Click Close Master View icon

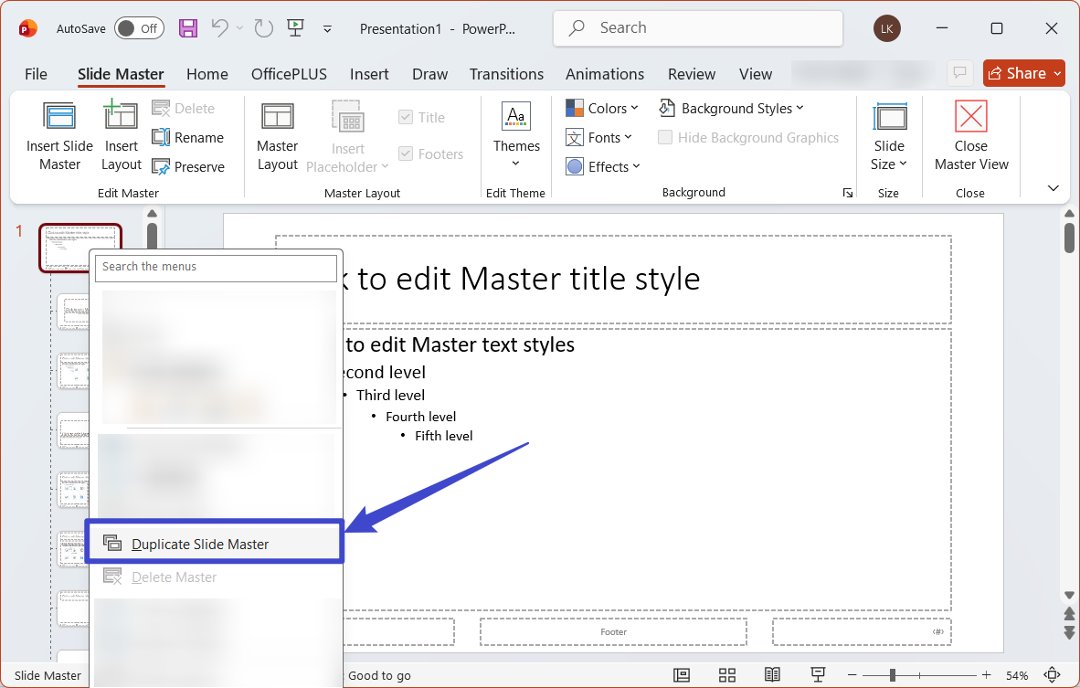click(x=971, y=116)
